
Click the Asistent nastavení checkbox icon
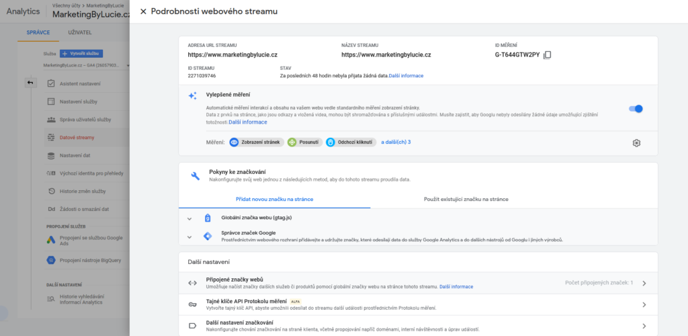click(51, 83)
